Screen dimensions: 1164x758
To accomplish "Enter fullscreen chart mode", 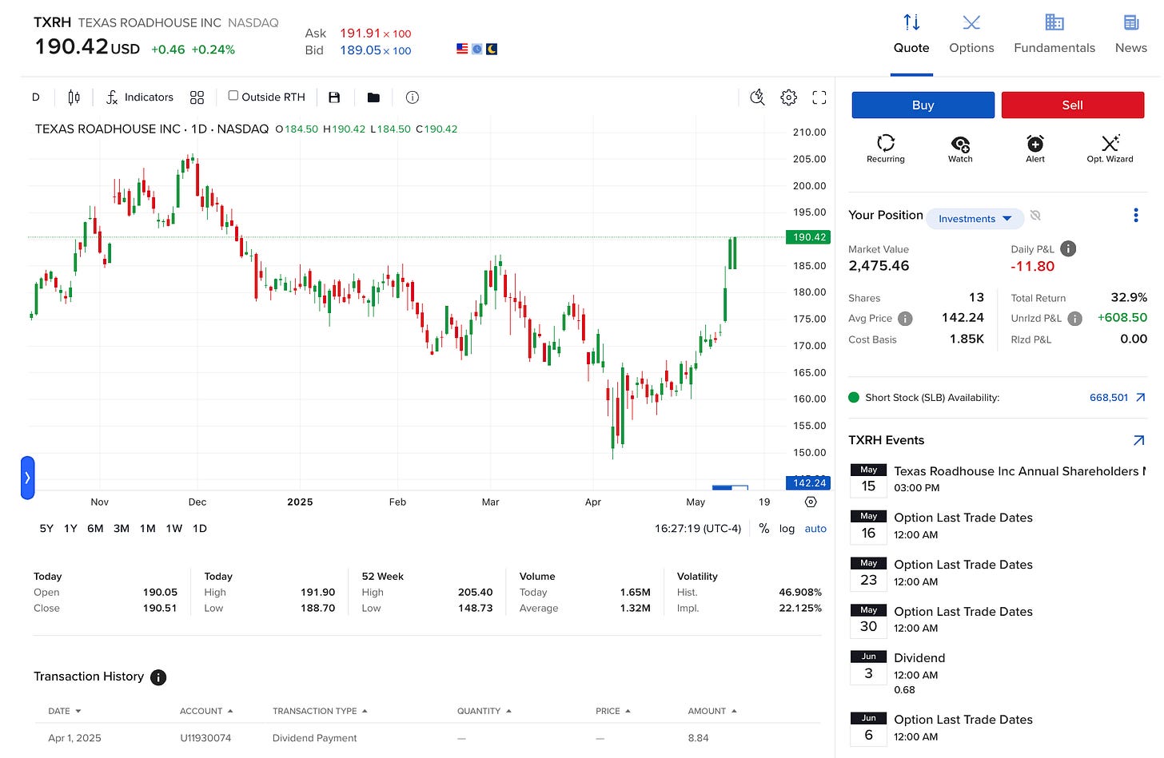I will (x=819, y=97).
